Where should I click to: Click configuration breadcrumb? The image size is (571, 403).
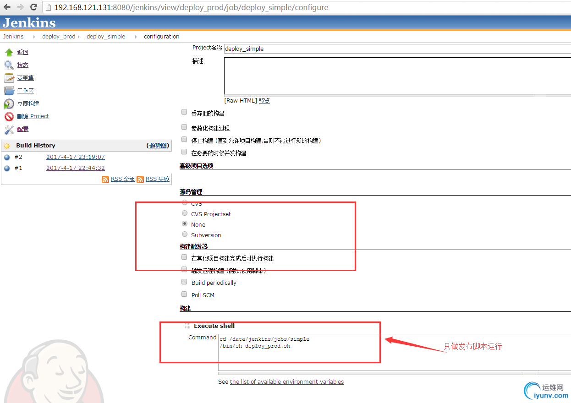(162, 37)
